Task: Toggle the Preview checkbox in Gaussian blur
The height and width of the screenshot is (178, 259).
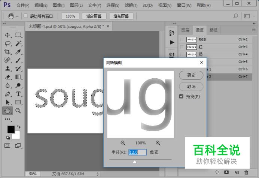Action: coord(181,96)
